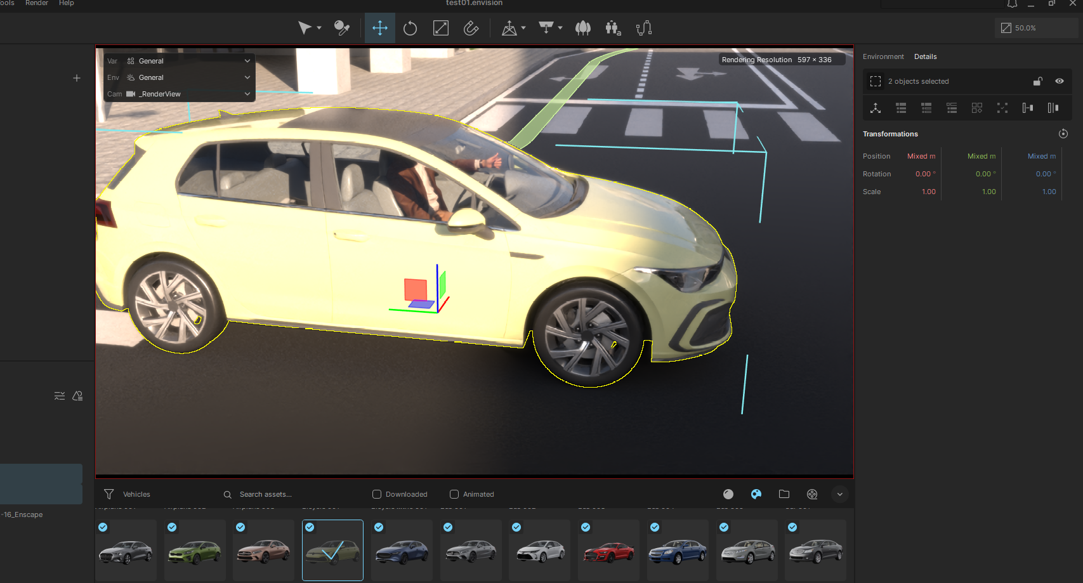Click the red X-axis plane gizmo handle
This screenshot has height=583, width=1083.
(416, 289)
